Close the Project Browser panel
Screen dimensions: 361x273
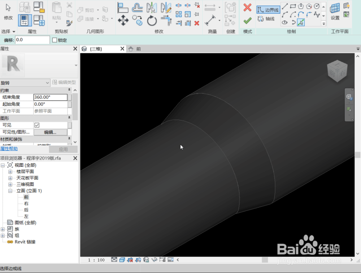[75, 158]
